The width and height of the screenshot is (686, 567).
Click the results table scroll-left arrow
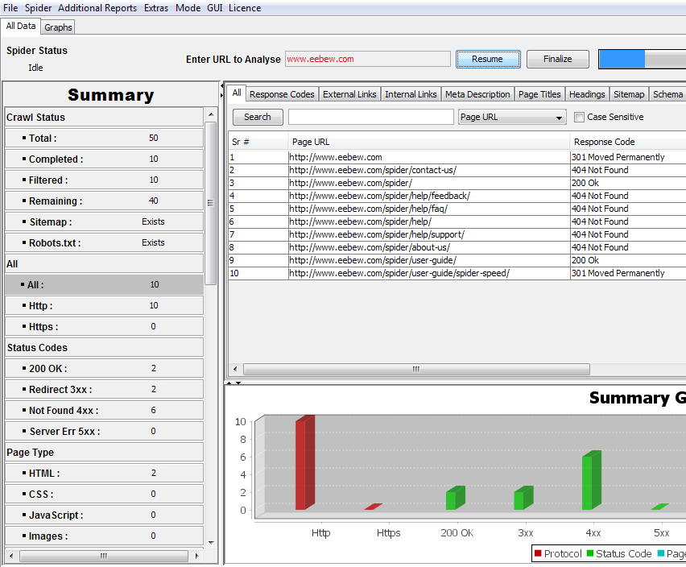point(235,369)
